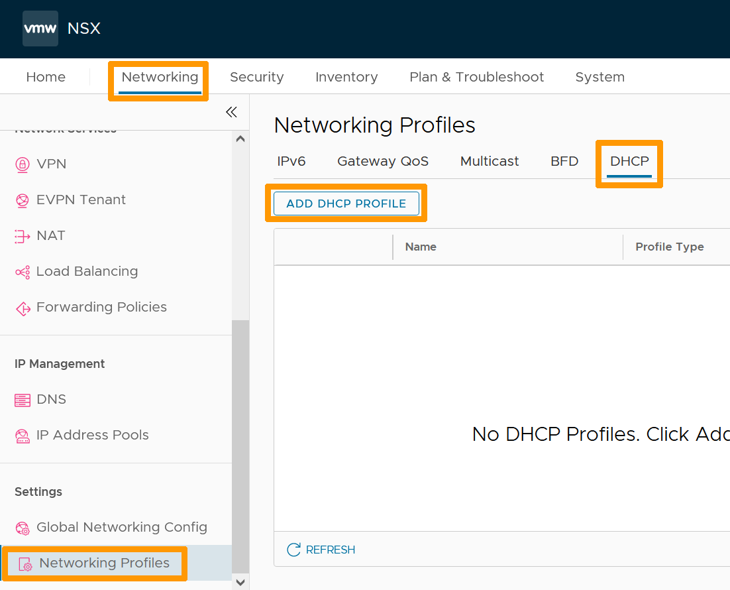Image resolution: width=730 pixels, height=590 pixels.
Task: Click the Refresh icon below the table
Action: [x=293, y=550]
